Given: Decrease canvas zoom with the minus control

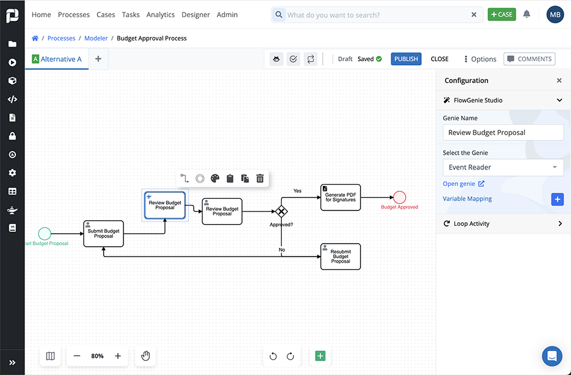Looking at the screenshot, I should (x=77, y=356).
